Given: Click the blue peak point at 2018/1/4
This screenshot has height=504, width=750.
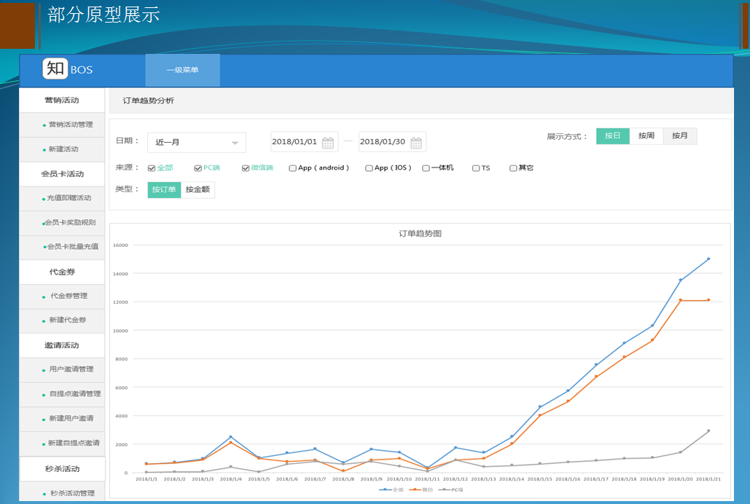Looking at the screenshot, I should [x=230, y=437].
